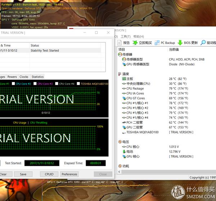Toggle the CPU Core #2 checkbox
Screen dimensions: 216x201
13,84
